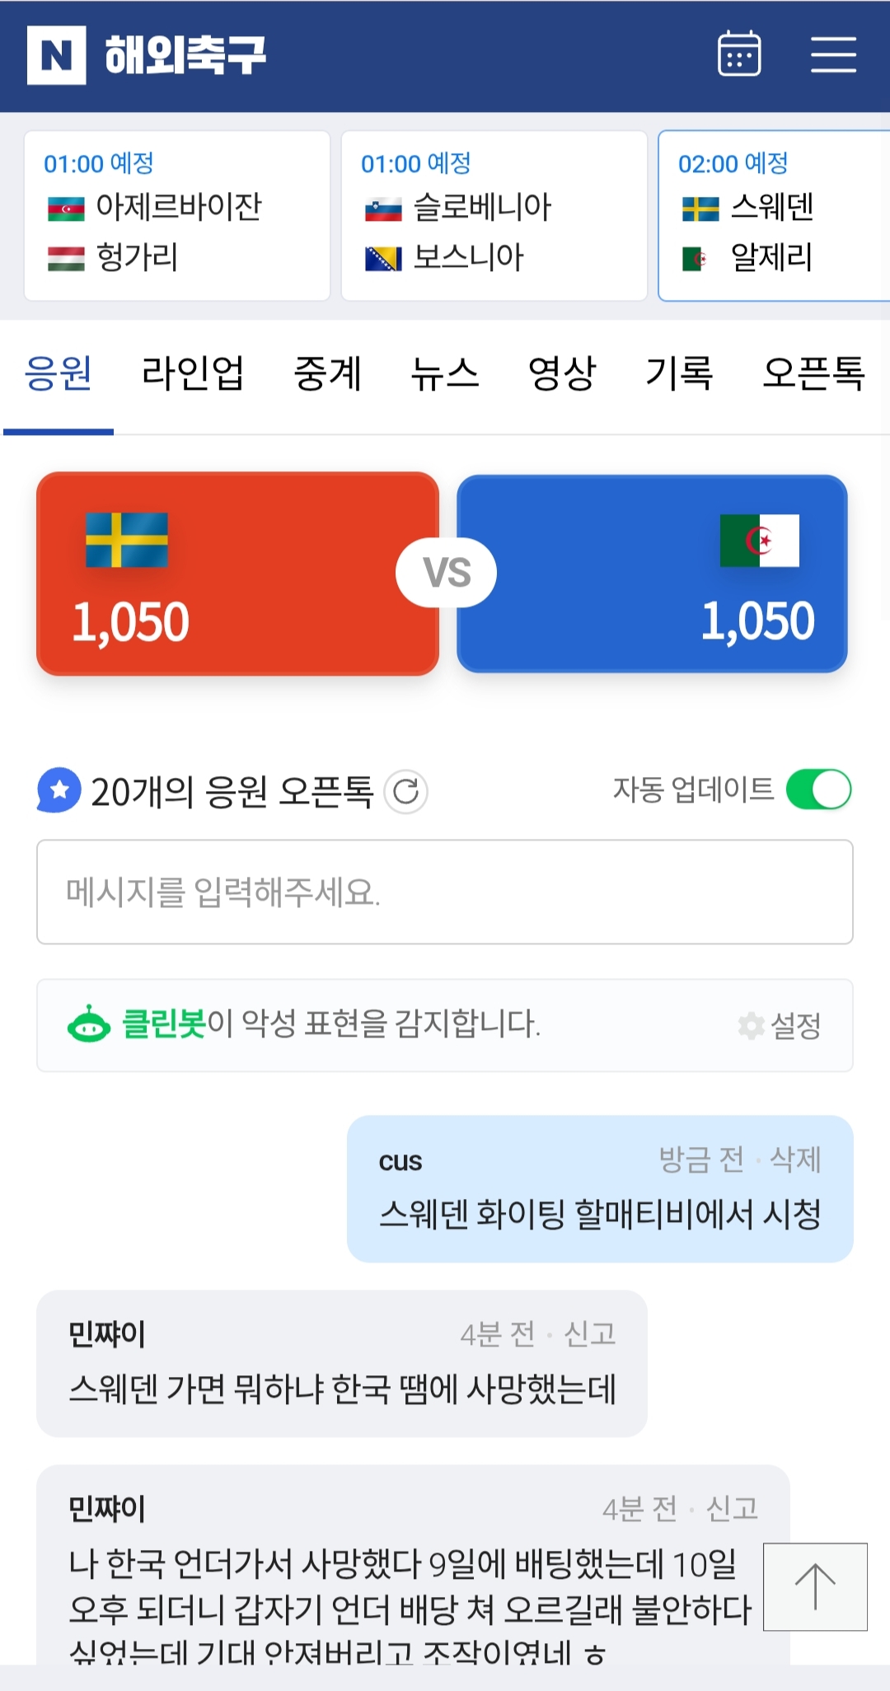Focus the message input field
The width and height of the screenshot is (890, 1691).
tap(445, 892)
